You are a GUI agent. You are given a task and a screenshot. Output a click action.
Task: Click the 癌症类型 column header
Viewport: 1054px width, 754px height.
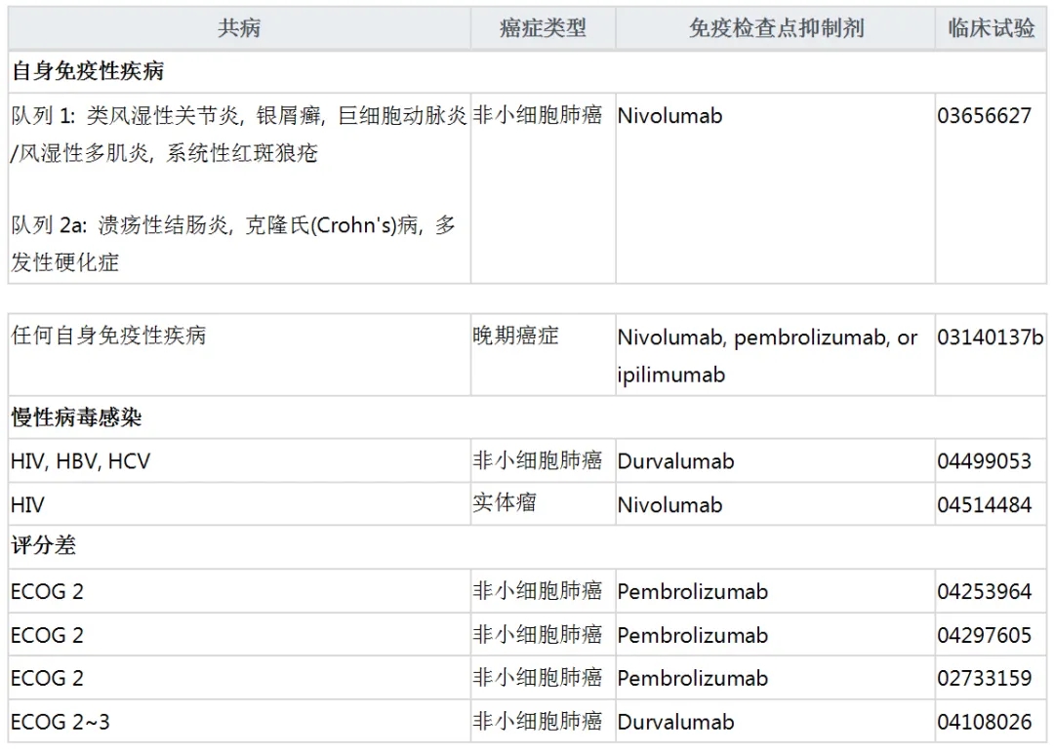[x=543, y=28]
